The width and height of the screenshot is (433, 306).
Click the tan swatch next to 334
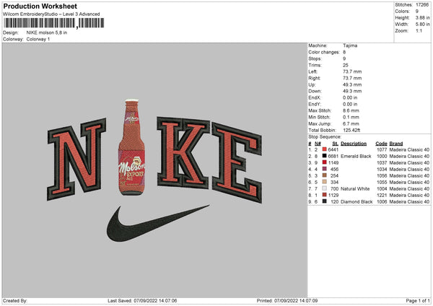pyautogui.click(x=325, y=182)
